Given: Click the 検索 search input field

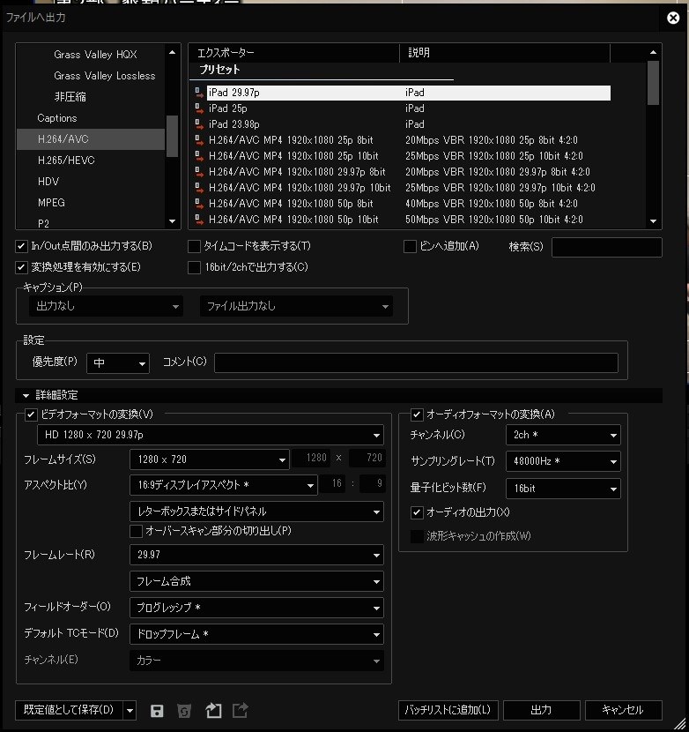Looking at the screenshot, I should [x=606, y=247].
